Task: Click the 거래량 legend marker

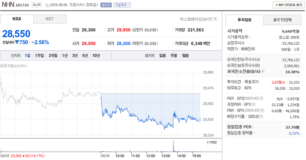Action: pos(208,142)
